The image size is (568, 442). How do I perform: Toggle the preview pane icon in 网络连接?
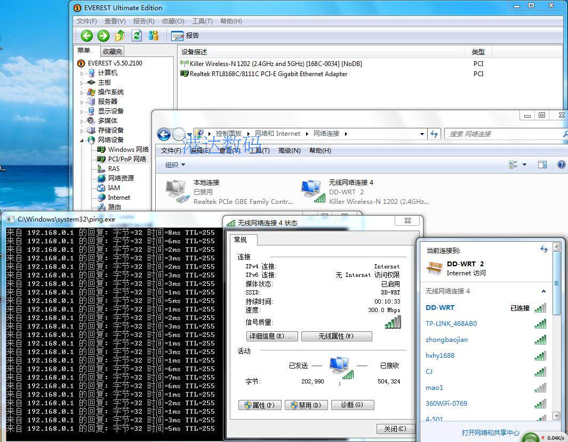click(542, 165)
